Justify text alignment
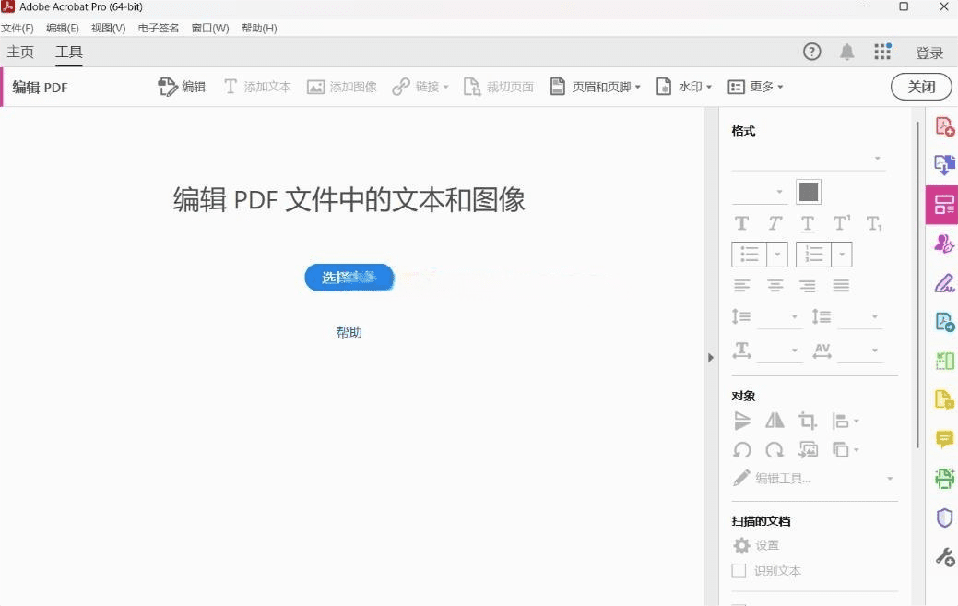Viewport: 958px width, 606px height. 841,285
